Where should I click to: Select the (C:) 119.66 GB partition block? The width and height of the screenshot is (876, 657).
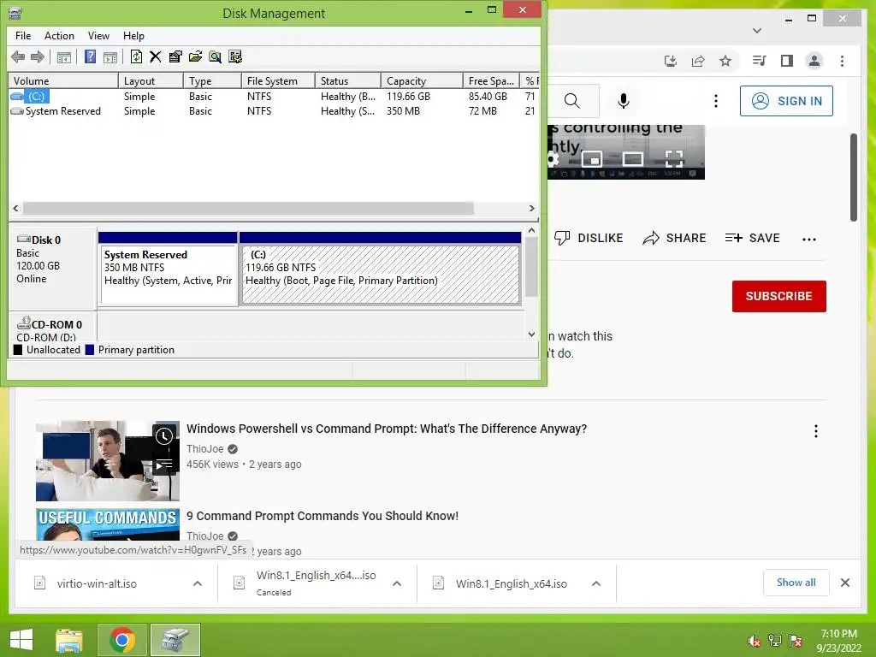[381, 269]
